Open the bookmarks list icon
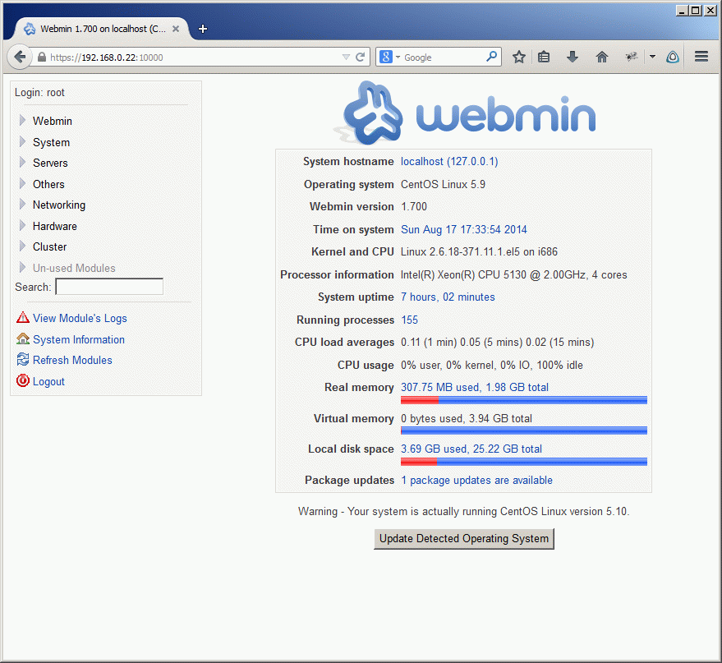 [544, 57]
